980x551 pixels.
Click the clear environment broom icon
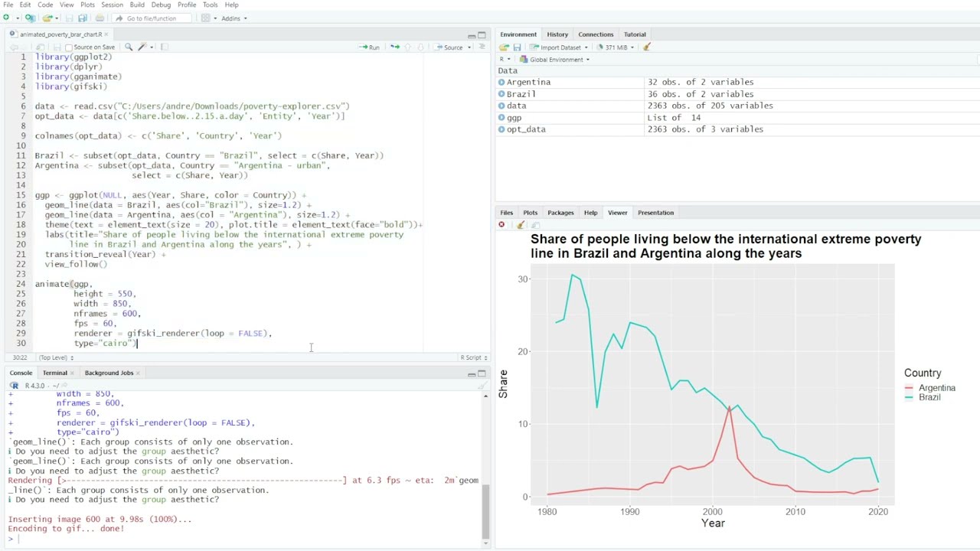tap(647, 47)
